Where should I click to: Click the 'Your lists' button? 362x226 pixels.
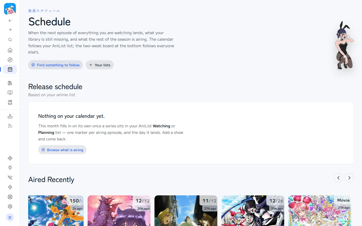tap(100, 65)
